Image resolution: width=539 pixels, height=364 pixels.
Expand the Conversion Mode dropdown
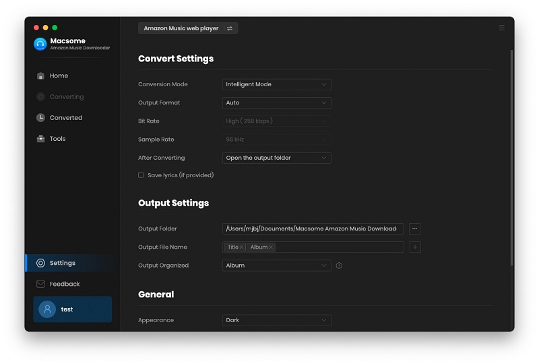coord(277,84)
